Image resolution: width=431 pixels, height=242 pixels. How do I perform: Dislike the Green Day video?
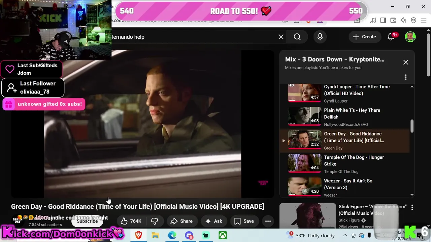click(155, 221)
